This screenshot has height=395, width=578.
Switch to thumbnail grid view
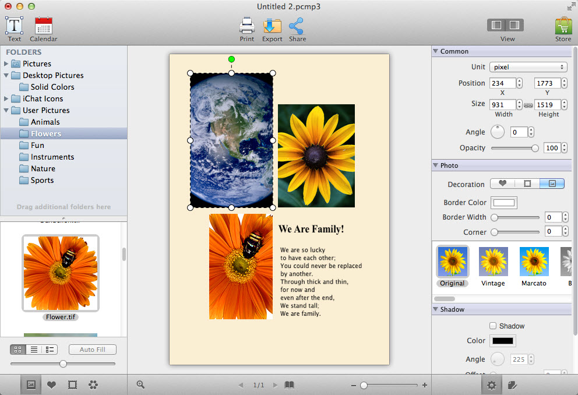click(x=17, y=350)
